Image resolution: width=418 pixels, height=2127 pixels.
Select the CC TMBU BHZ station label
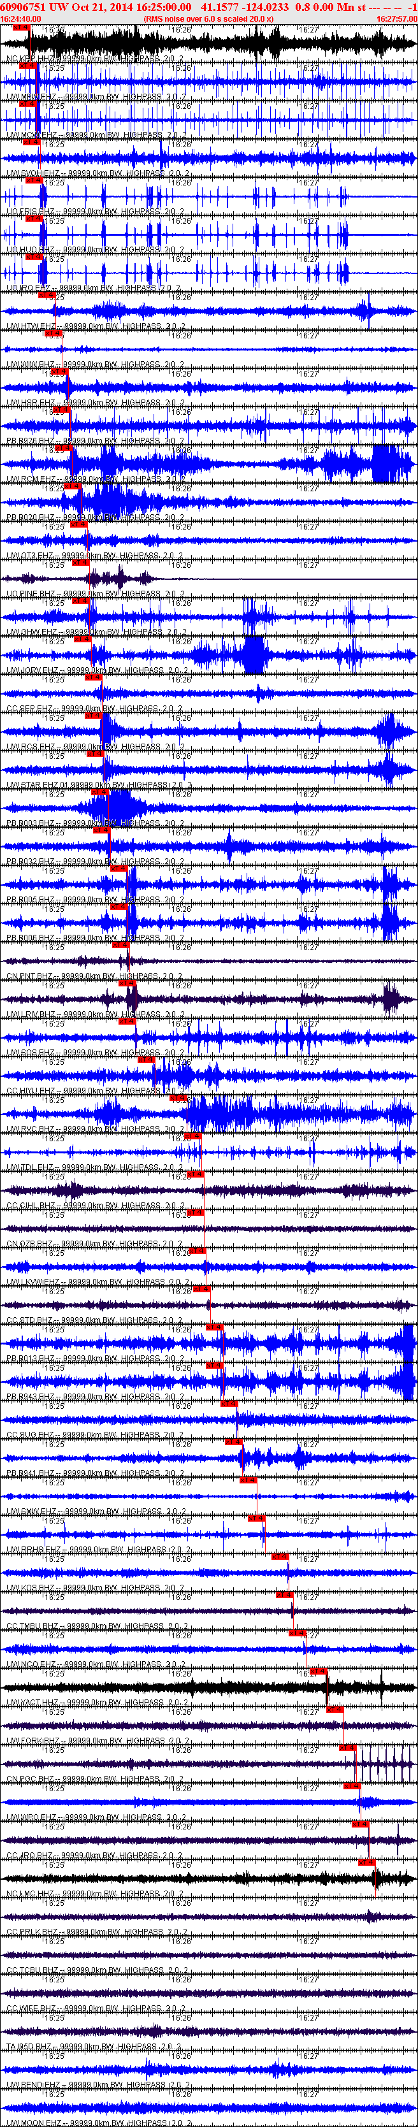[98, 1627]
